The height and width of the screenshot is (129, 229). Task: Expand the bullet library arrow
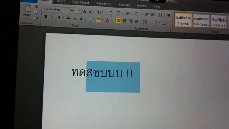pyautogui.click(x=123, y=13)
